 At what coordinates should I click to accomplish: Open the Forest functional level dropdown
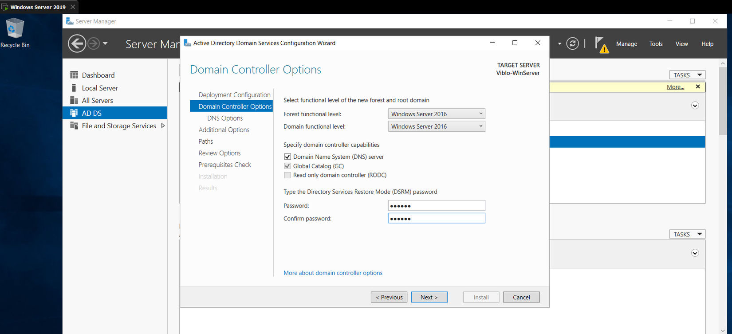click(x=437, y=114)
